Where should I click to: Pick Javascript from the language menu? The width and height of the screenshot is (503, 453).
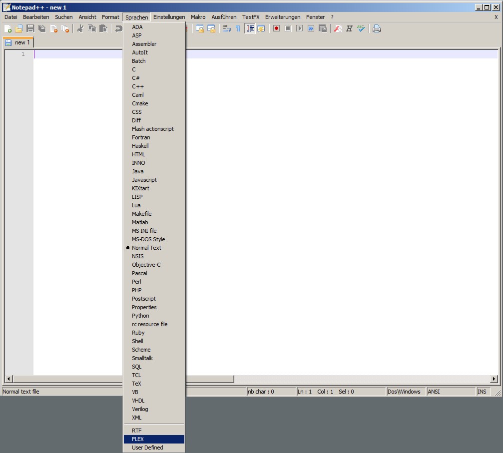pyautogui.click(x=154, y=180)
